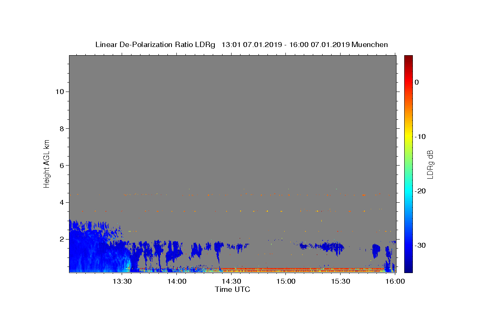Image resolution: width=490 pixels, height=327 pixels.
Task: Click the colorbar value -20
Action: tap(421, 191)
